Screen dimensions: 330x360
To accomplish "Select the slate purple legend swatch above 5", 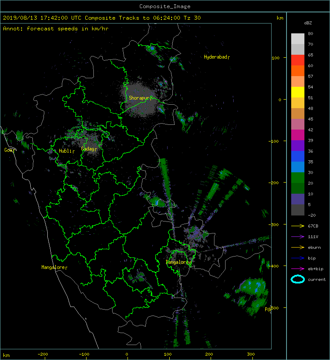I will pos(298,199).
